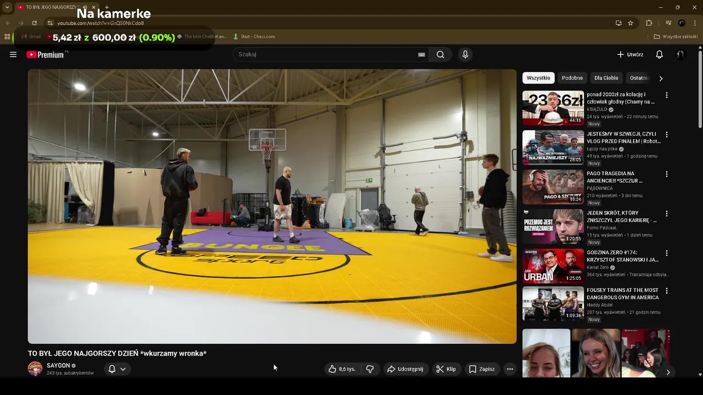The width and height of the screenshot is (703, 395).
Task: Open the YouTube hamburger guide menu
Action: click(13, 54)
